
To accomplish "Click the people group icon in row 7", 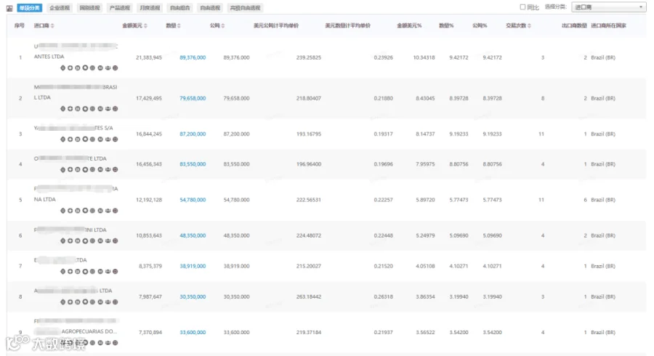I will click(x=108, y=272).
